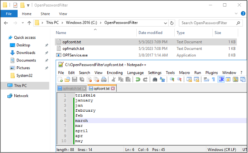Expand the ribbon using the chevron
Screen dimensions: 248x153
point(236,13)
